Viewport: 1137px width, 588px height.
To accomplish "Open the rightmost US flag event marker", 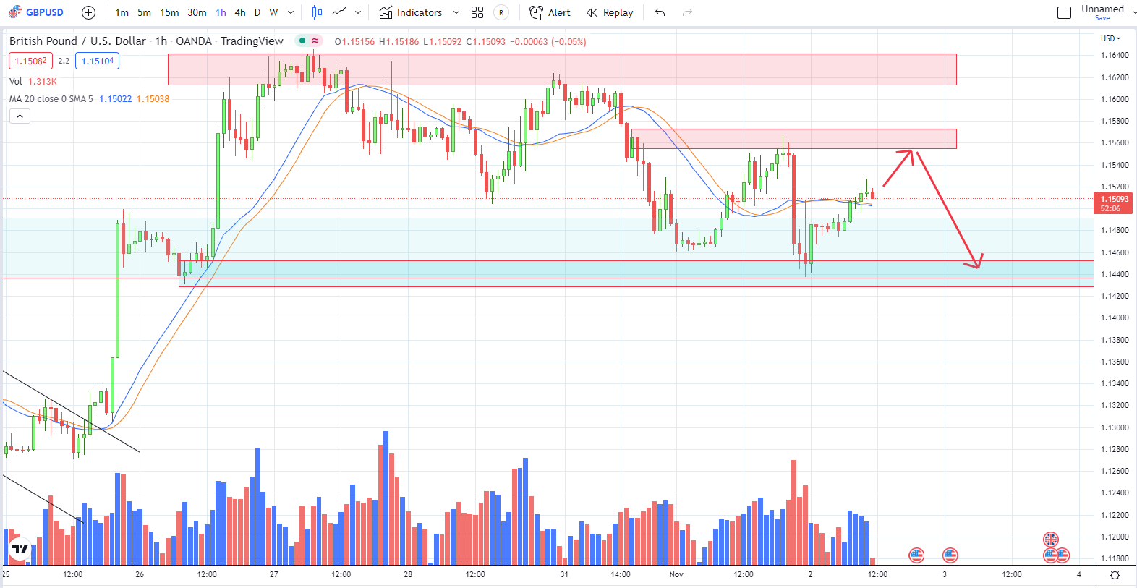I will pyautogui.click(x=1062, y=555).
